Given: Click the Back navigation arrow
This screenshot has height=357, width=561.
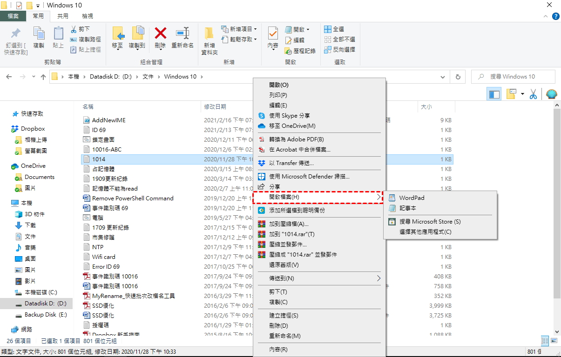Looking at the screenshot, I should pyautogui.click(x=9, y=77).
